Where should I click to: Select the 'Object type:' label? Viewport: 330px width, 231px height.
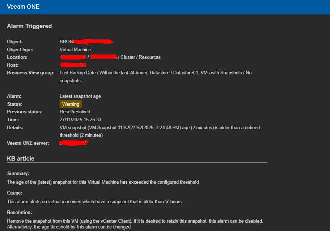pyautogui.click(x=20, y=49)
